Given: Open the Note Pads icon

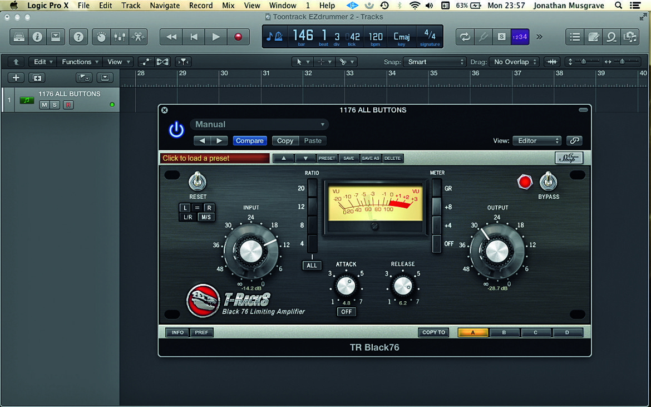Looking at the screenshot, I should coord(593,37).
